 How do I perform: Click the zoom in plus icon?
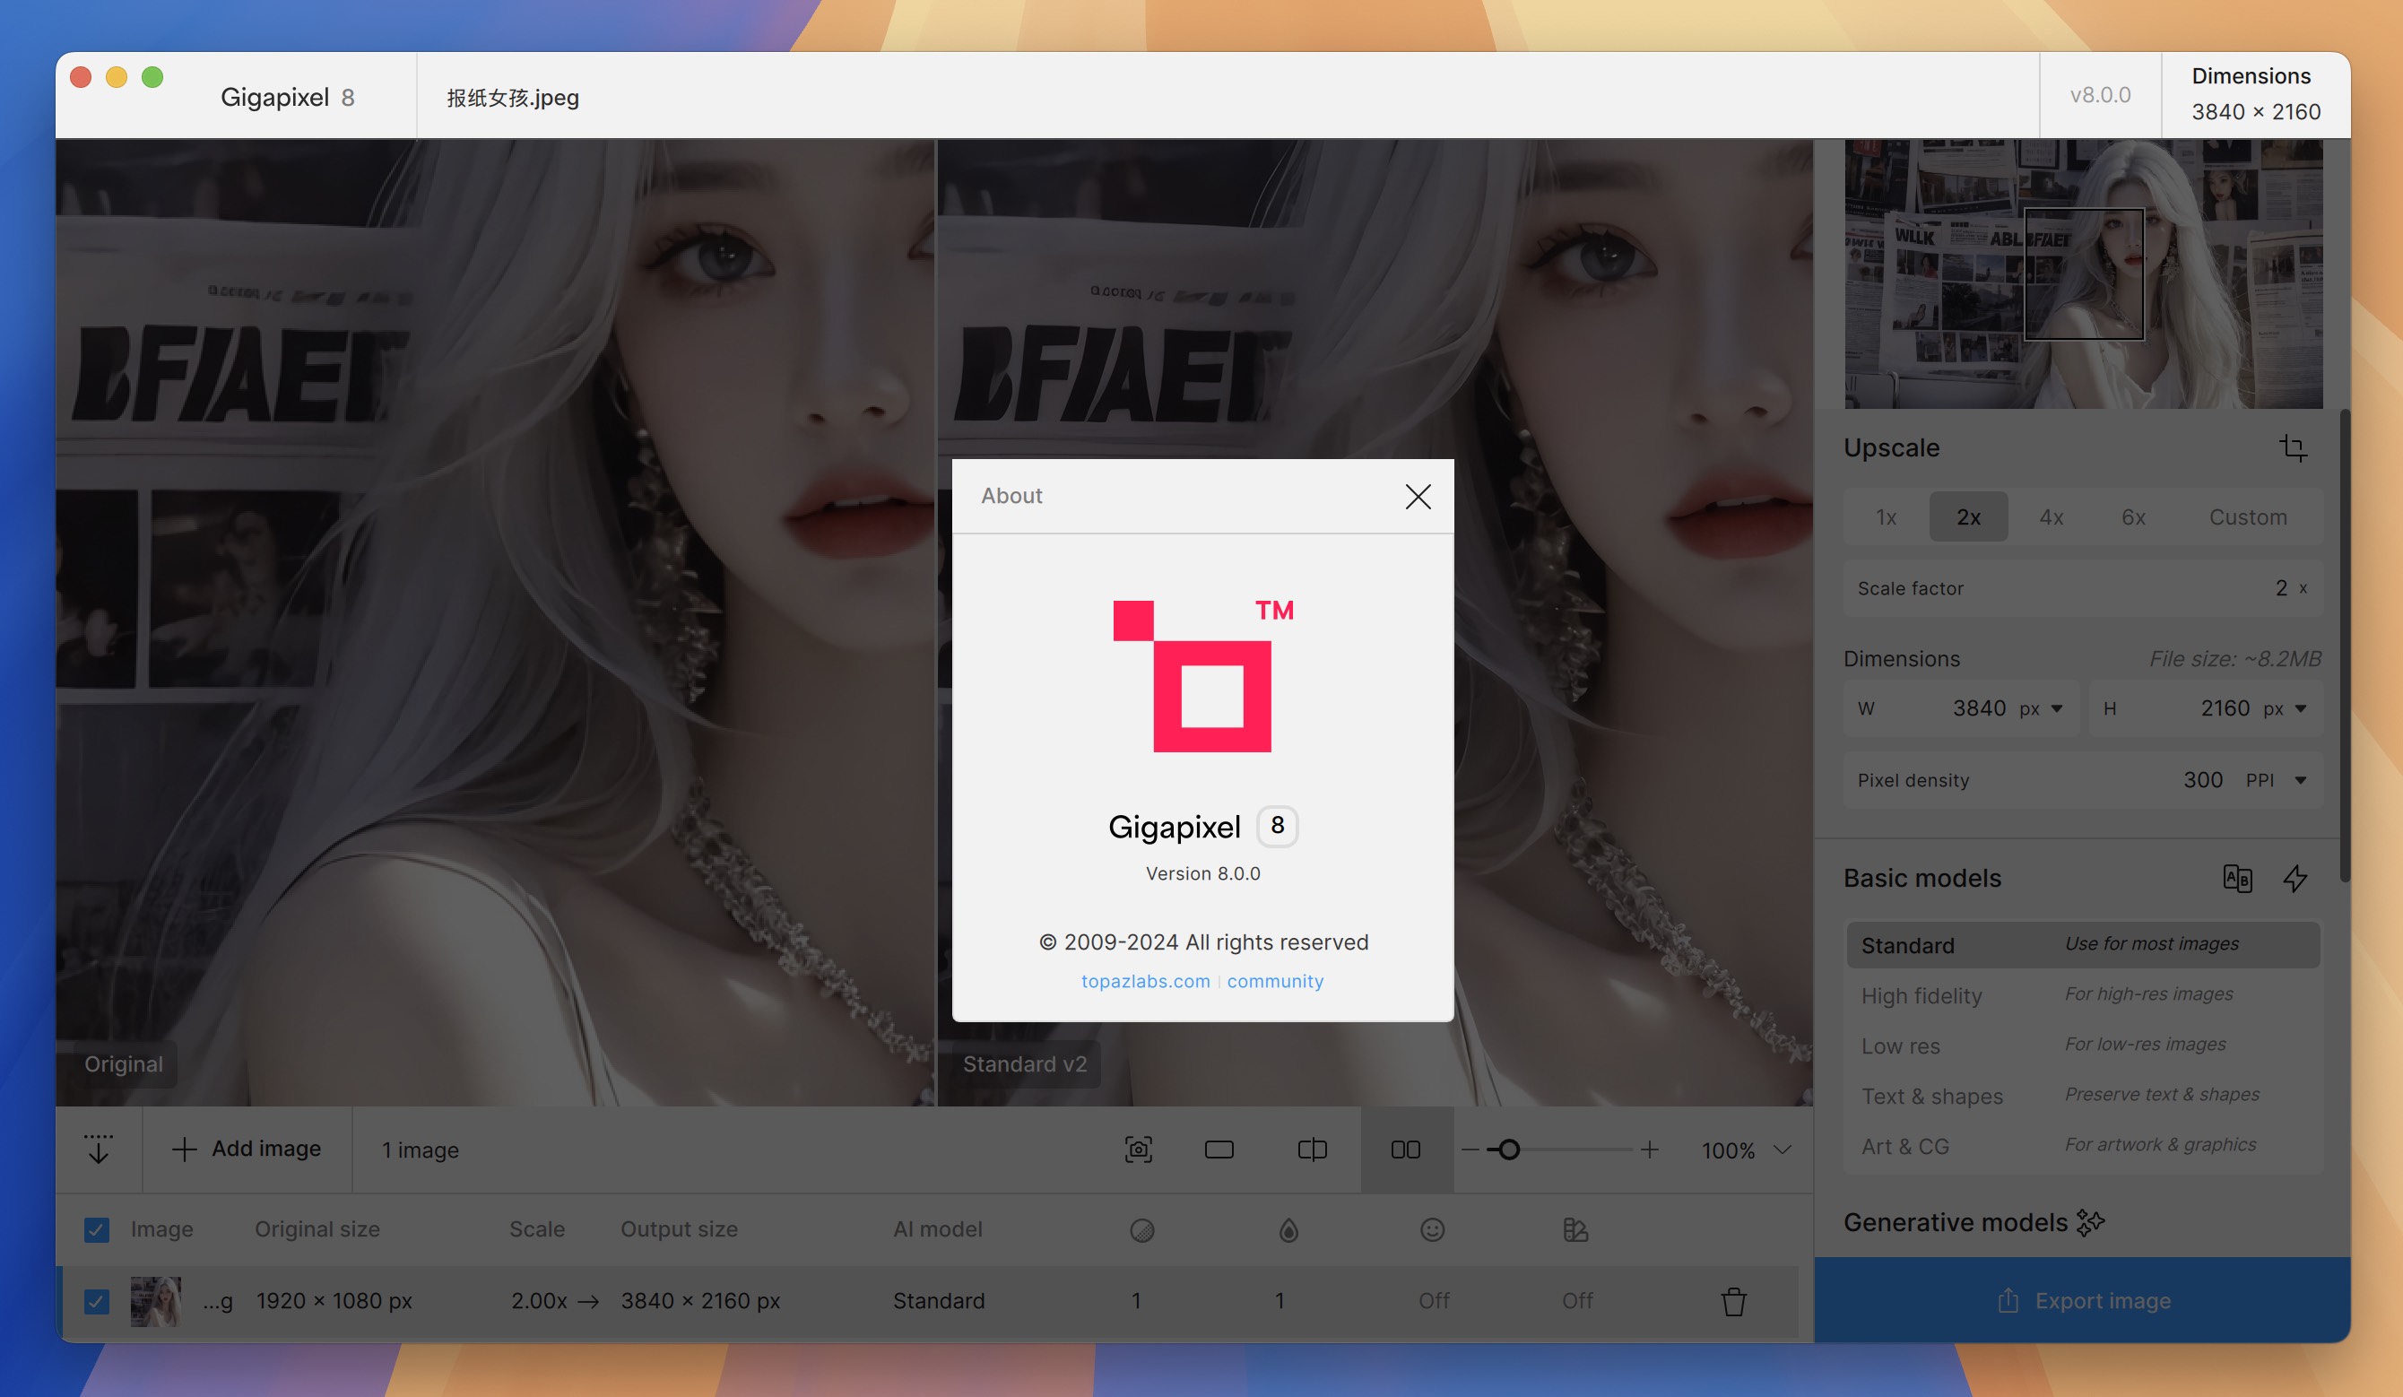[x=1649, y=1150]
